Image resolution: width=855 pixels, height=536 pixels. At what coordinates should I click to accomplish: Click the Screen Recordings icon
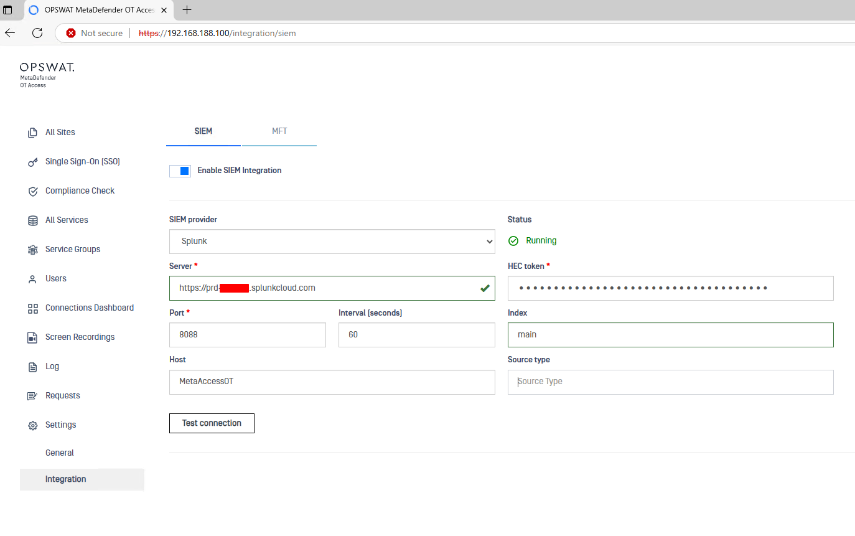tap(33, 337)
